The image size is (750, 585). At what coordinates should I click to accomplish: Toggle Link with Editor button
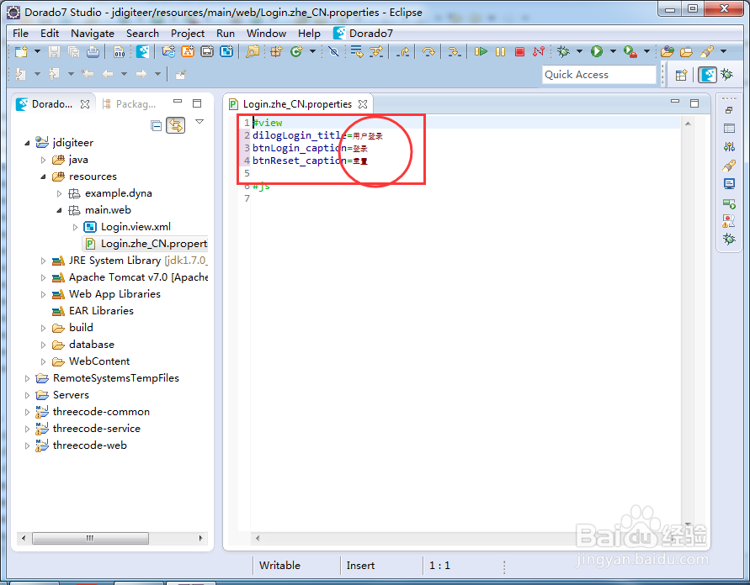pos(176,125)
